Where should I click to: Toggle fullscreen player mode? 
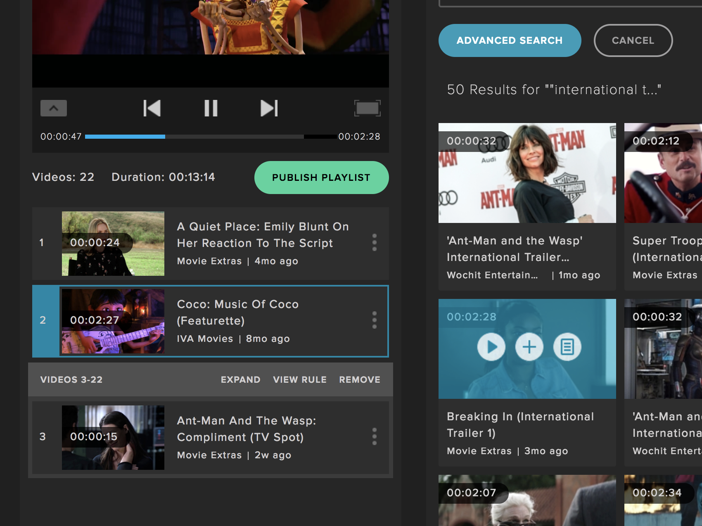(367, 108)
